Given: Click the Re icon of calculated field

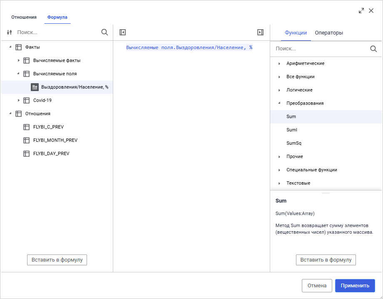Looking at the screenshot, I should pos(35,87).
